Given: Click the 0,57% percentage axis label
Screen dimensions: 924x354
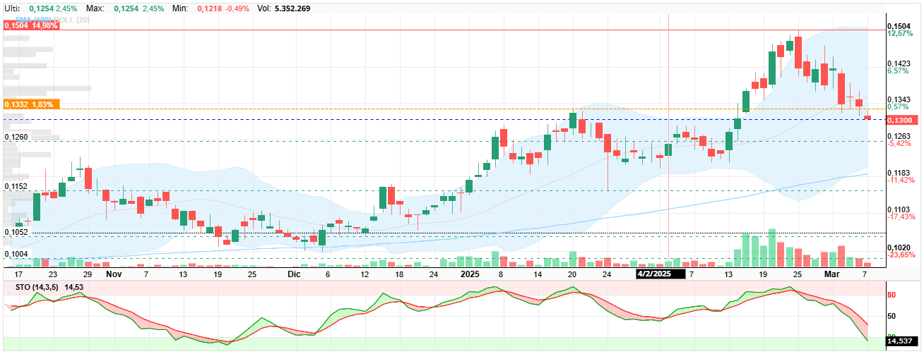Looking at the screenshot, I should 898,107.
